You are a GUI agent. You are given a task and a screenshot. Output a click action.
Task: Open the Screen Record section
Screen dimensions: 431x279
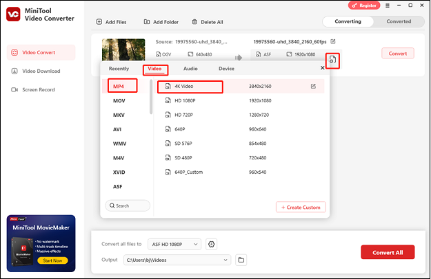(x=41, y=89)
